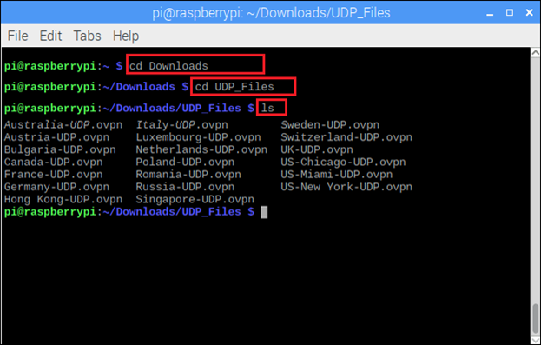
Task: Open the Edit menu
Action: (x=50, y=36)
